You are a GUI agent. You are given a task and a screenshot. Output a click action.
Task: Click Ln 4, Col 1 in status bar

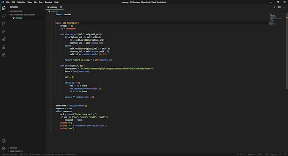[x=241, y=154]
